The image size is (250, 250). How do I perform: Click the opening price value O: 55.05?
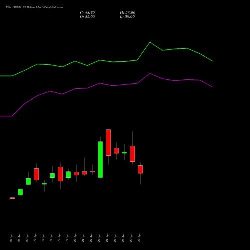click(x=87, y=17)
